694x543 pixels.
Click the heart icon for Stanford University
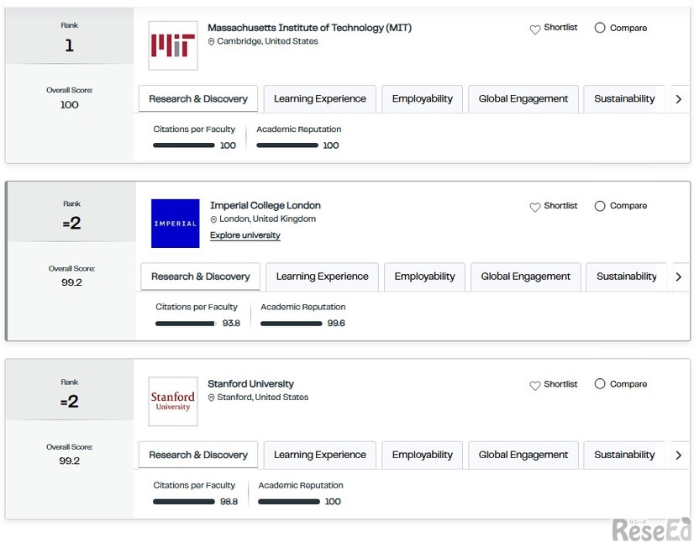click(x=535, y=386)
